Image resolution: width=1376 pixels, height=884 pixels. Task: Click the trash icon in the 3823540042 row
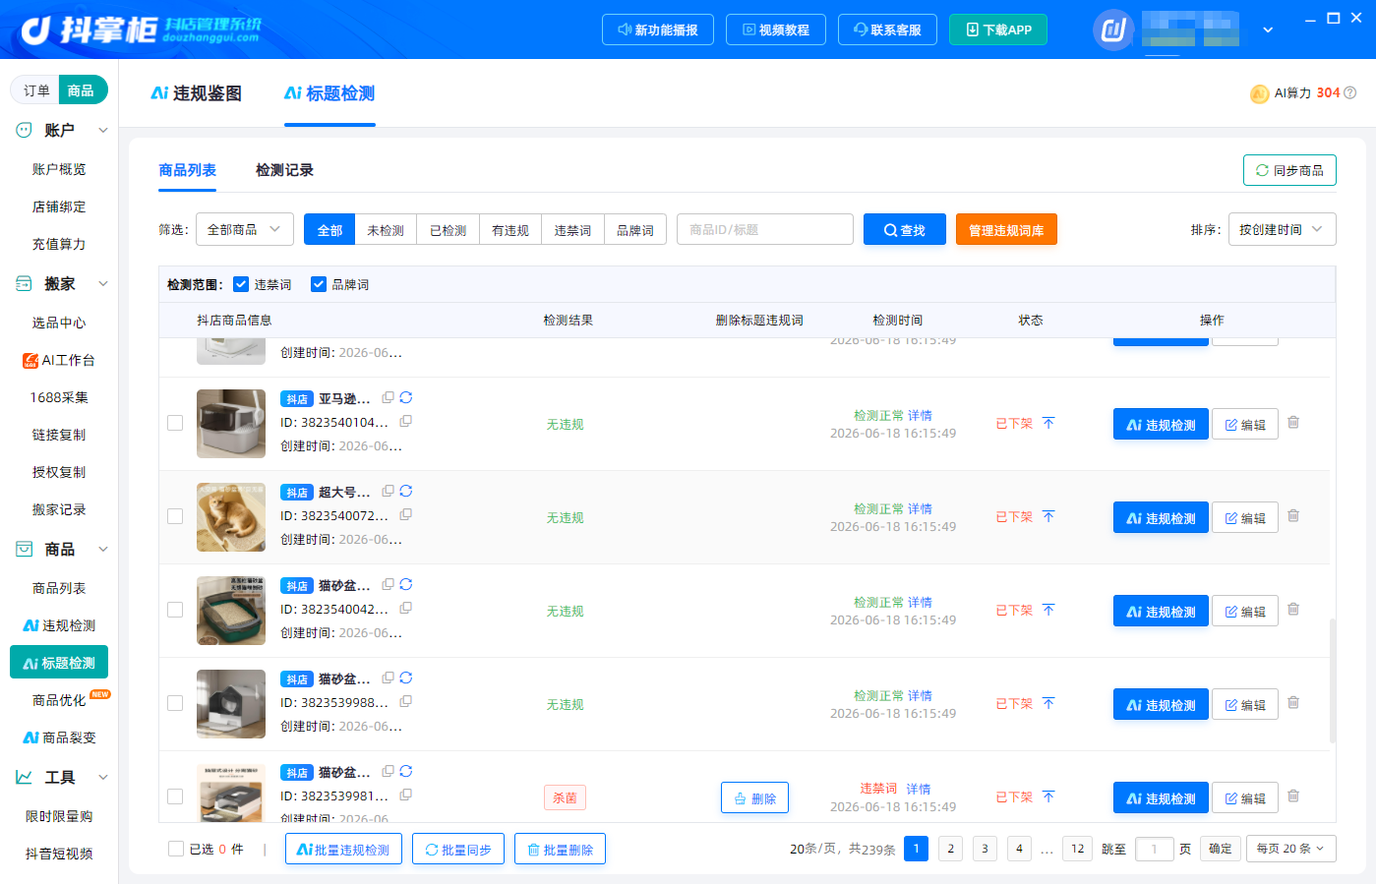point(1293,610)
